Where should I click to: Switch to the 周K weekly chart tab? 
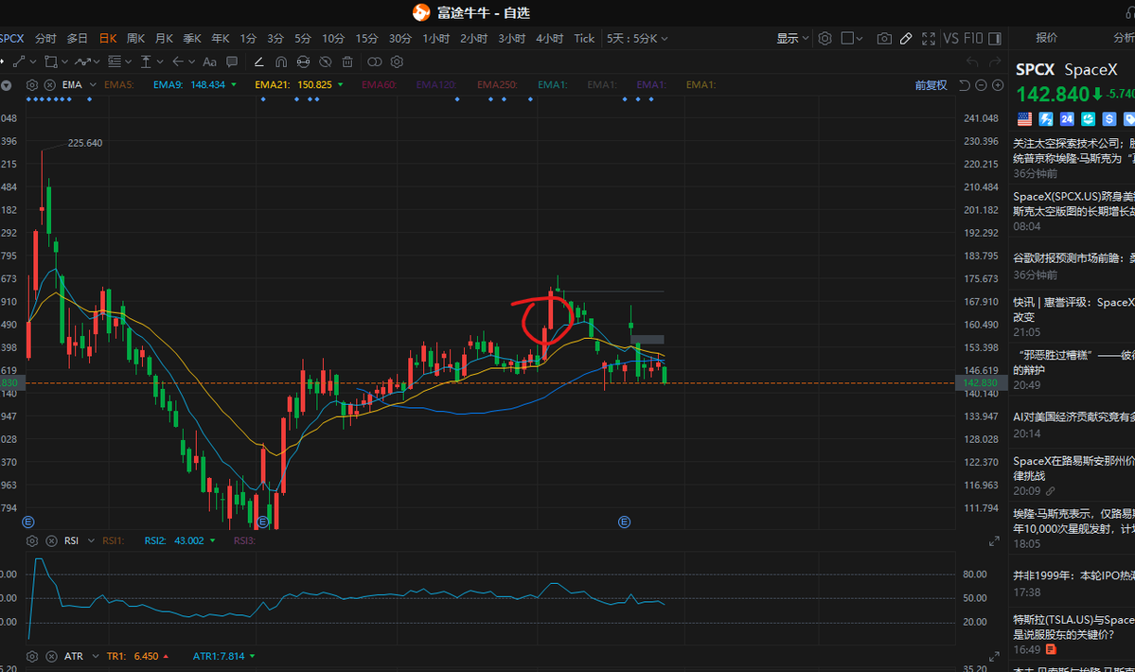point(135,39)
